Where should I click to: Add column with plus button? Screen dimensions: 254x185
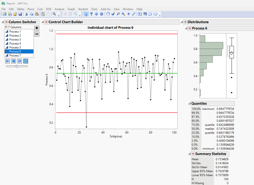coord(37,28)
